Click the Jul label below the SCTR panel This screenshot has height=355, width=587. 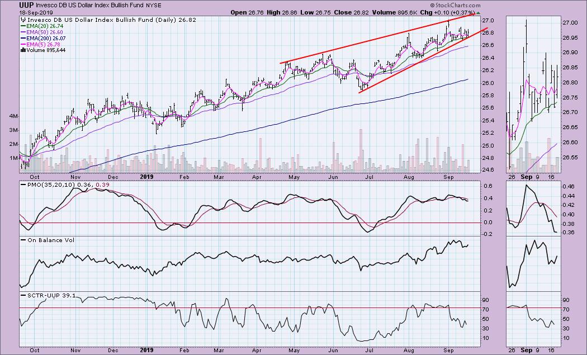point(370,351)
